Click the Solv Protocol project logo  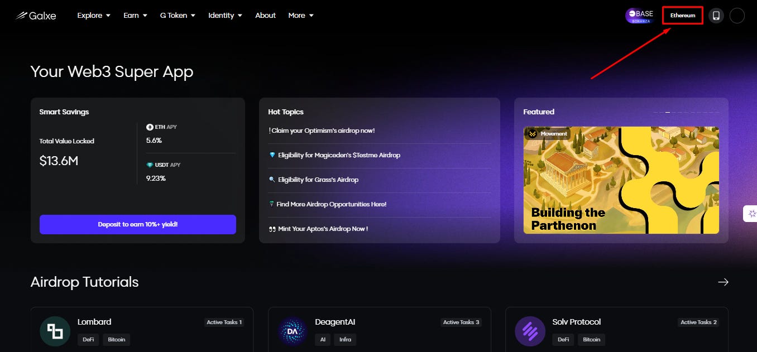click(530, 331)
